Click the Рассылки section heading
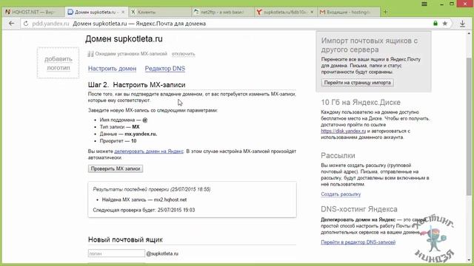Image resolution: width=474 pixels, height=266 pixels. [338, 155]
